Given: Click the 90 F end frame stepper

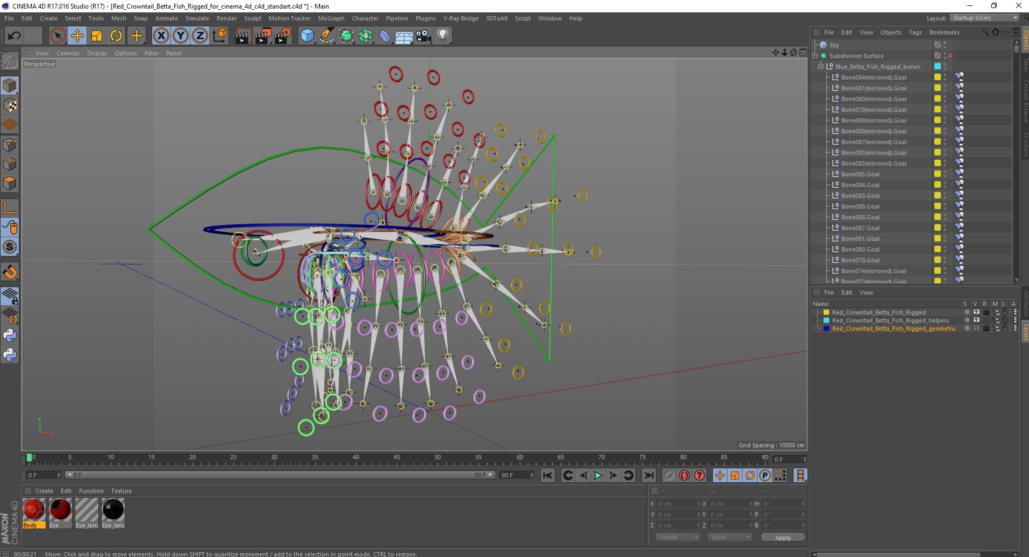Looking at the screenshot, I should pyautogui.click(x=532, y=475).
